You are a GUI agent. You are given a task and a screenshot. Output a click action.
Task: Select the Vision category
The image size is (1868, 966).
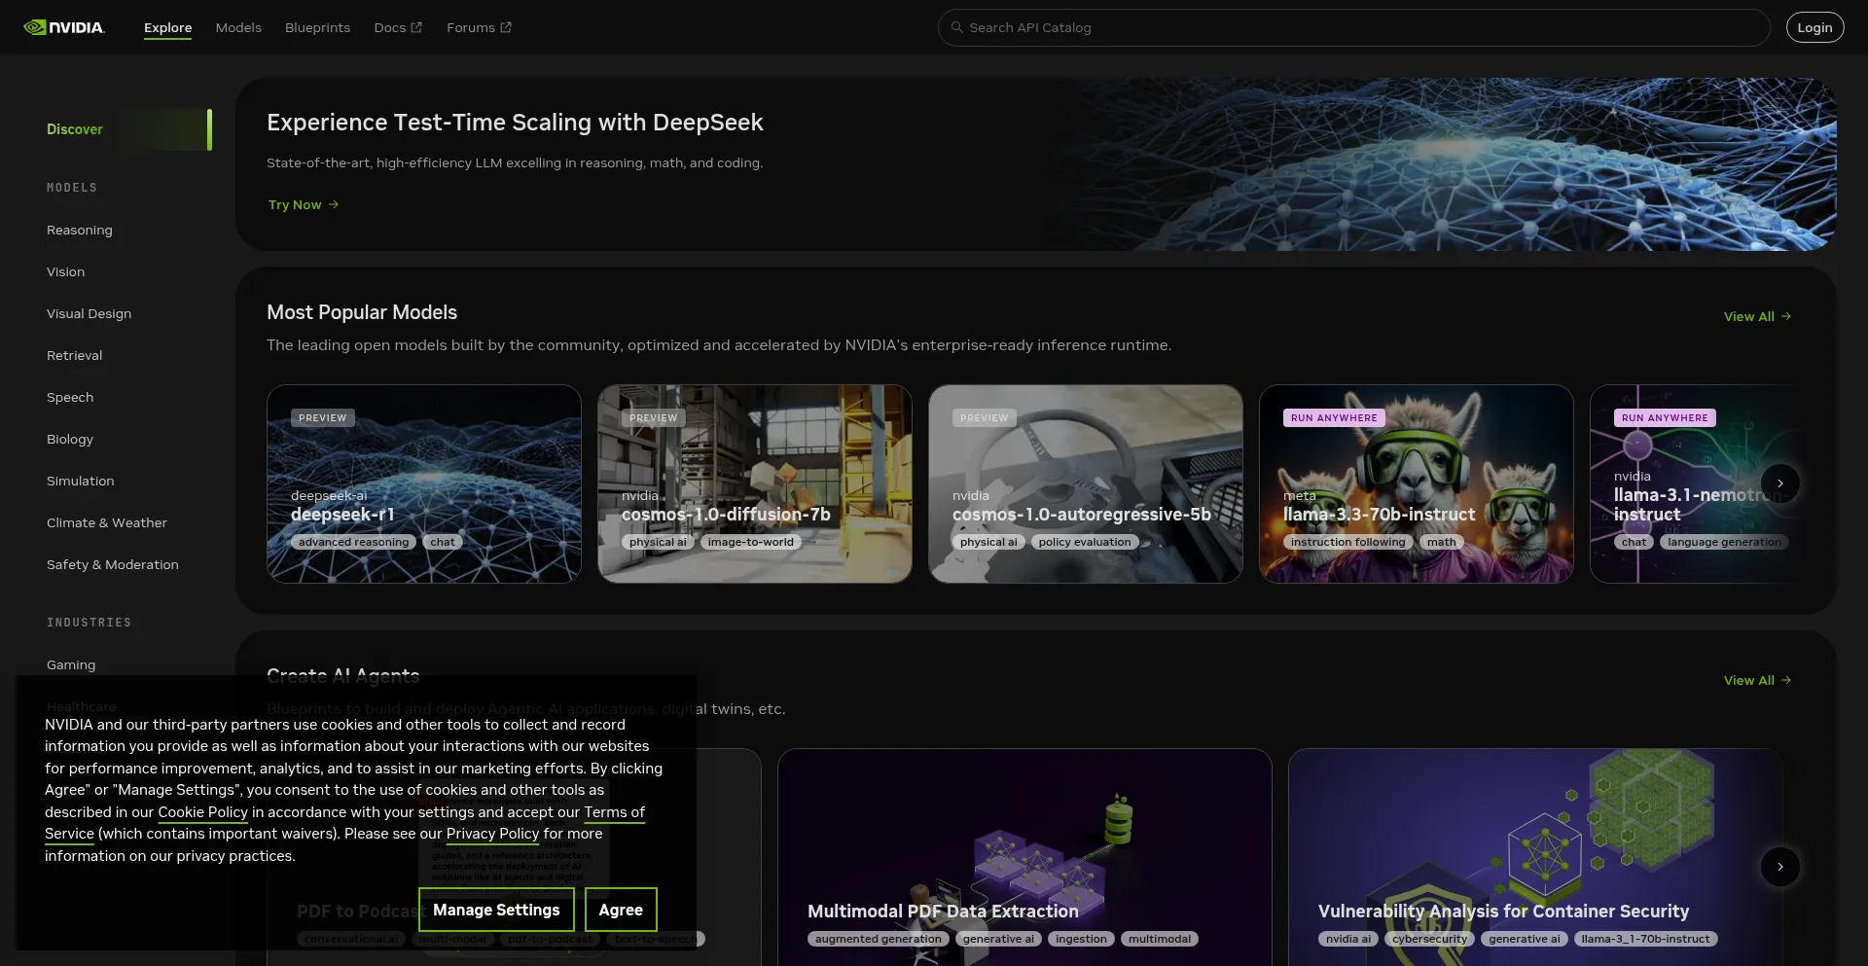click(x=65, y=271)
